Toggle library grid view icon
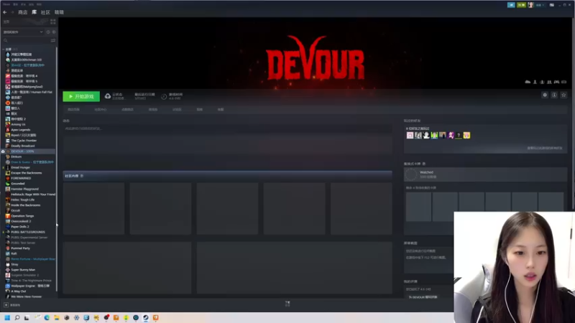Image resolution: width=575 pixels, height=323 pixels. coord(52,22)
